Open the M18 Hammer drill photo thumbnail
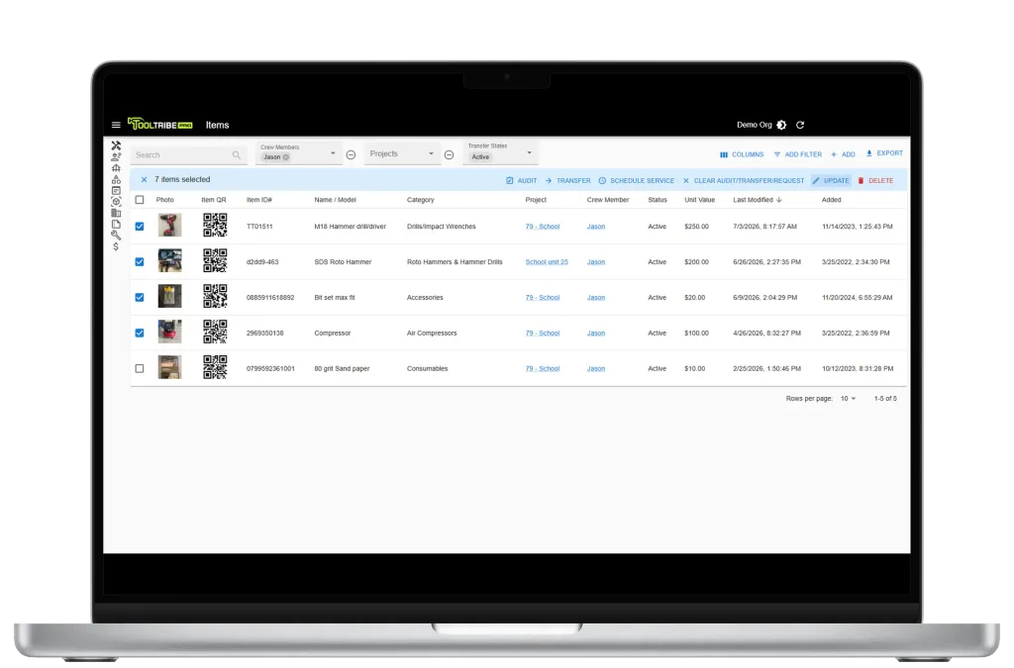Image resolution: width=1014 pixels, height=668 pixels. tap(169, 226)
